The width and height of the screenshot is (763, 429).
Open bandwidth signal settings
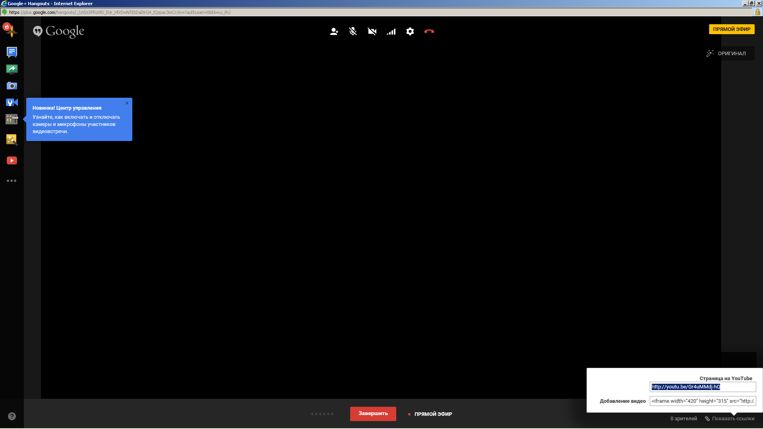391,31
